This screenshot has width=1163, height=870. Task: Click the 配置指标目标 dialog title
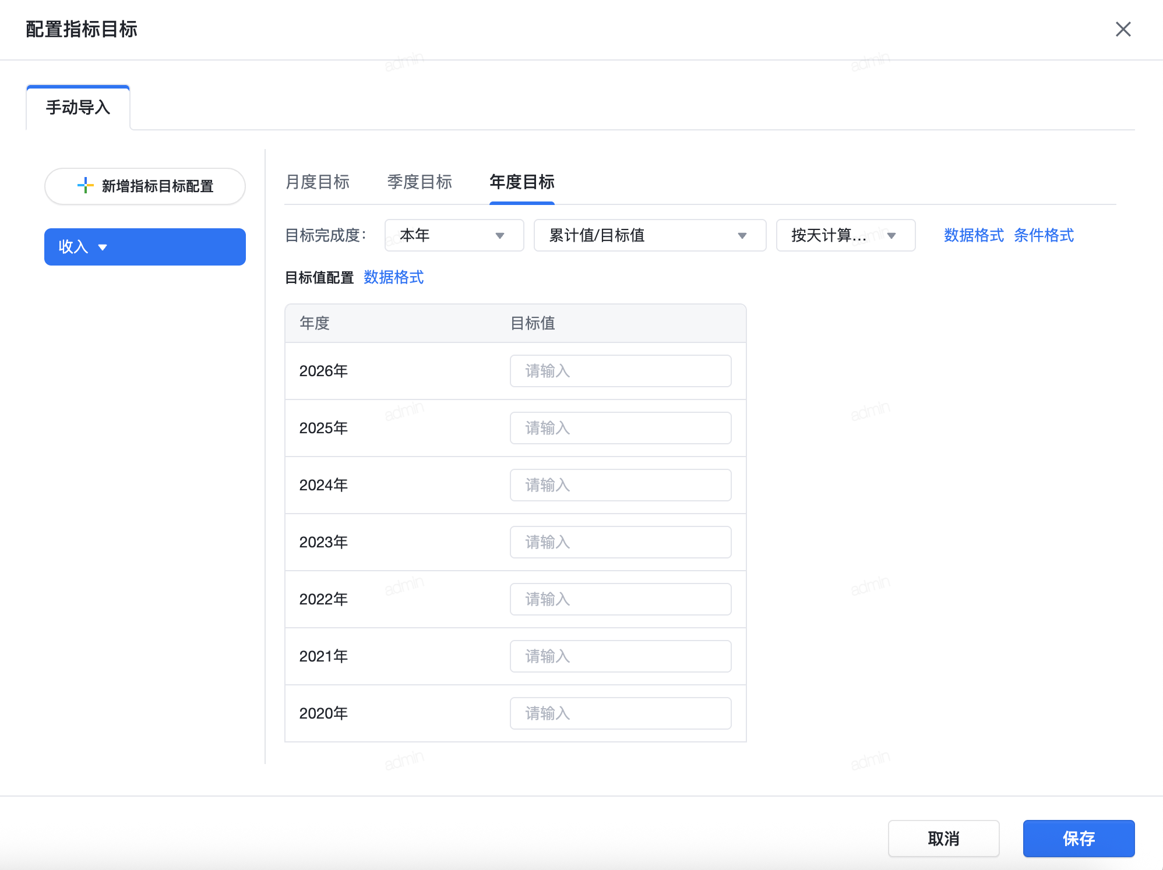82,29
